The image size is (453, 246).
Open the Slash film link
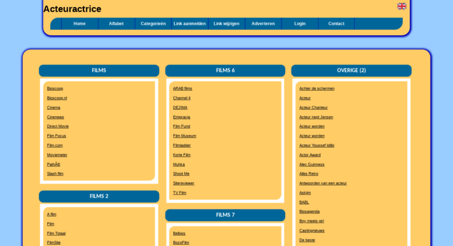click(x=55, y=173)
